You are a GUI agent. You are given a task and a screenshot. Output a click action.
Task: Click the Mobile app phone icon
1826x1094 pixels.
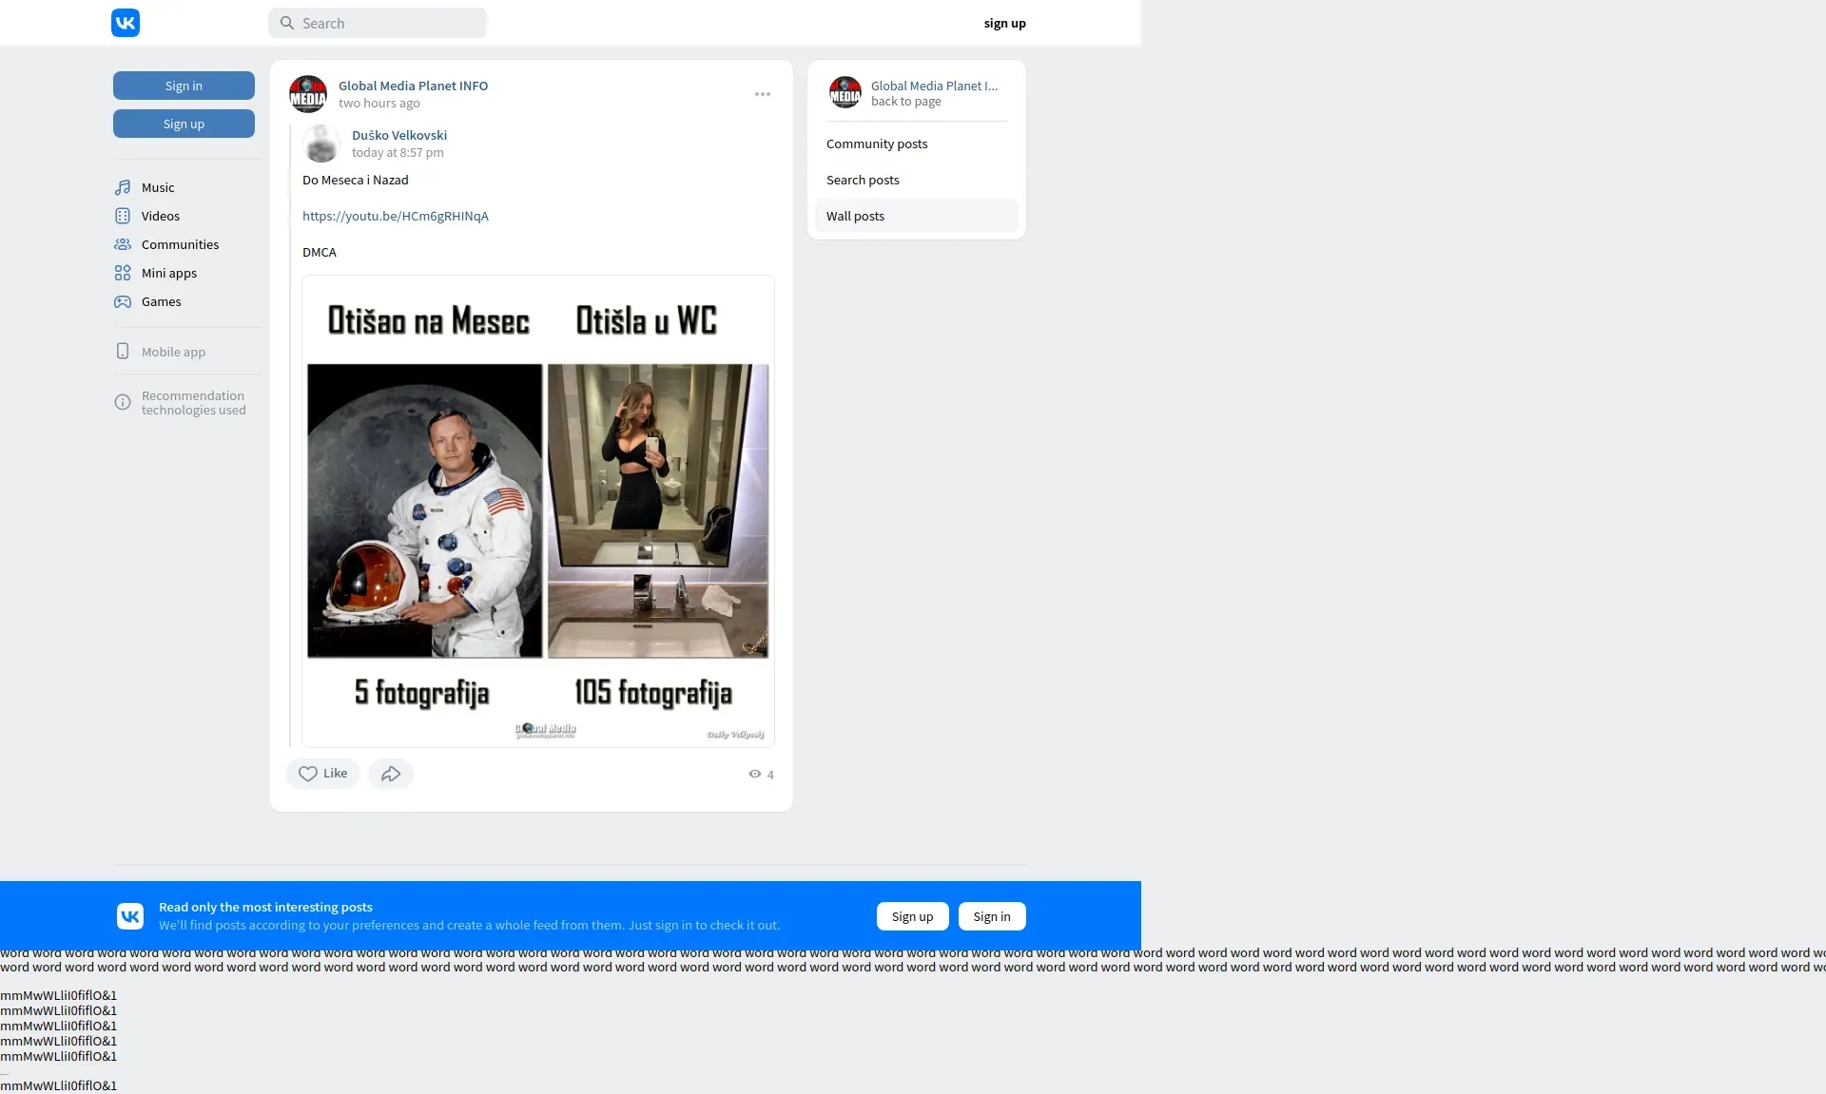point(123,352)
